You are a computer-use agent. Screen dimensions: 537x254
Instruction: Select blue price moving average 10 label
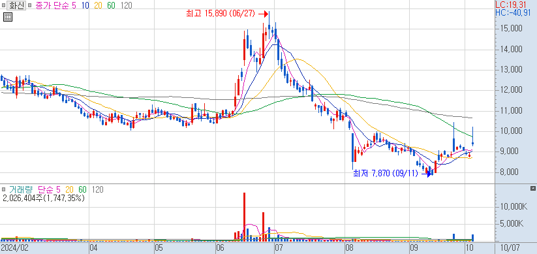point(85,5)
